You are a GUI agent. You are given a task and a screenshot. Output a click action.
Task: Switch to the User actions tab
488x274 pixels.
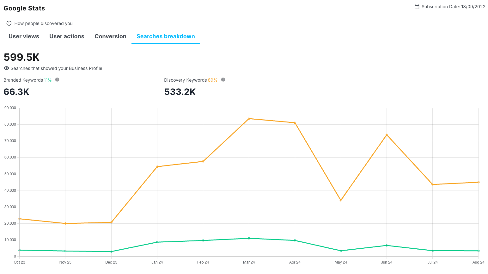pos(67,36)
